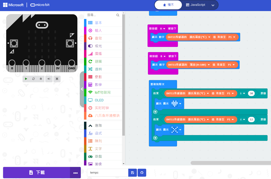The width and height of the screenshot is (271, 179).
Task: Save project with the disk icon
Action: pos(133,173)
